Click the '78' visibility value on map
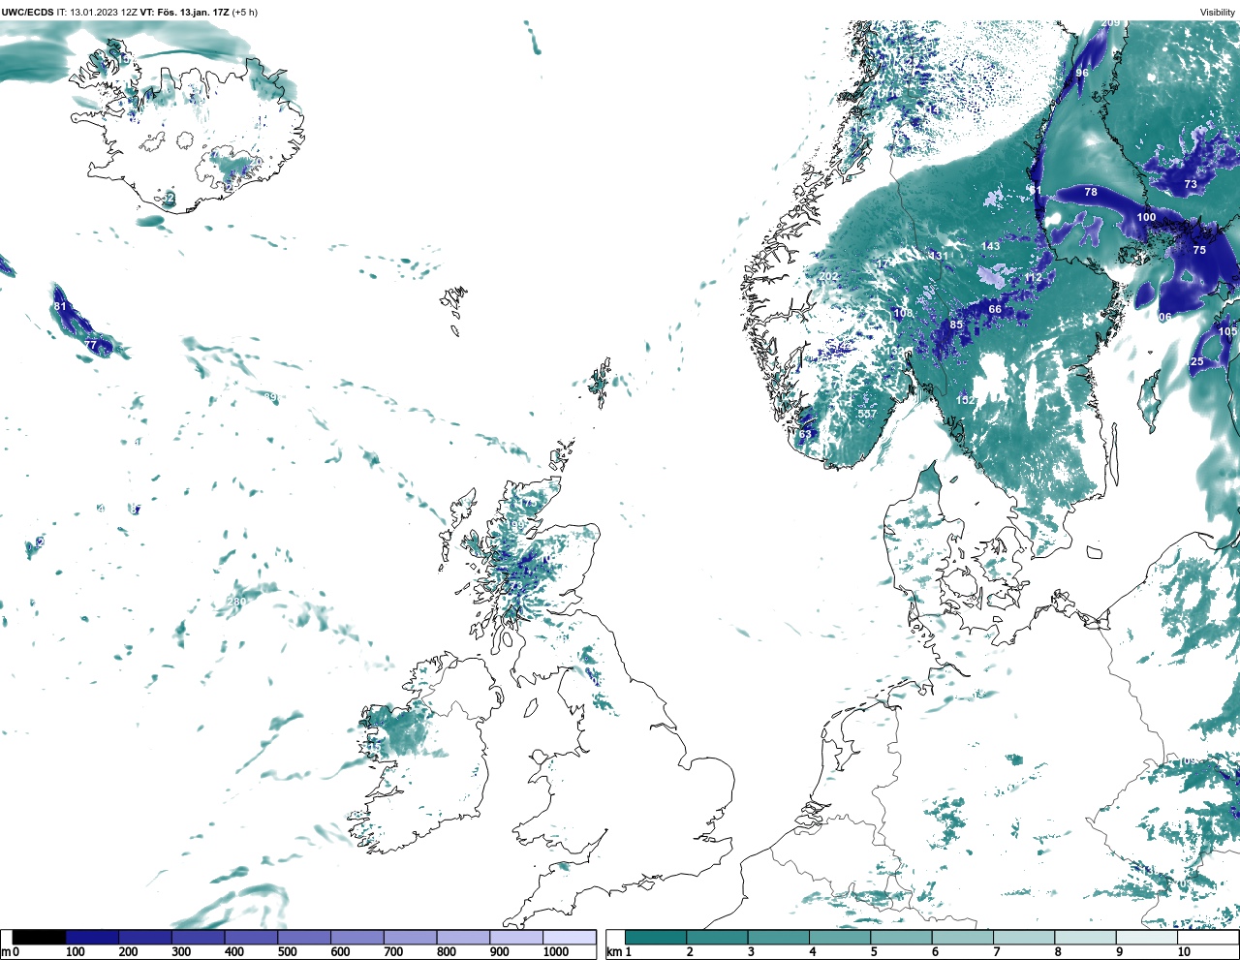Image resolution: width=1240 pixels, height=960 pixels. coord(1091,192)
